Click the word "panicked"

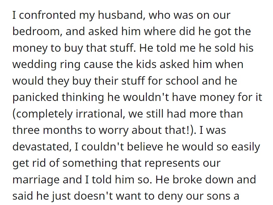click(x=35, y=97)
